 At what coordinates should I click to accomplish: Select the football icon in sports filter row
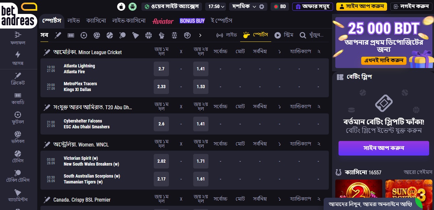pyautogui.click(x=84, y=35)
